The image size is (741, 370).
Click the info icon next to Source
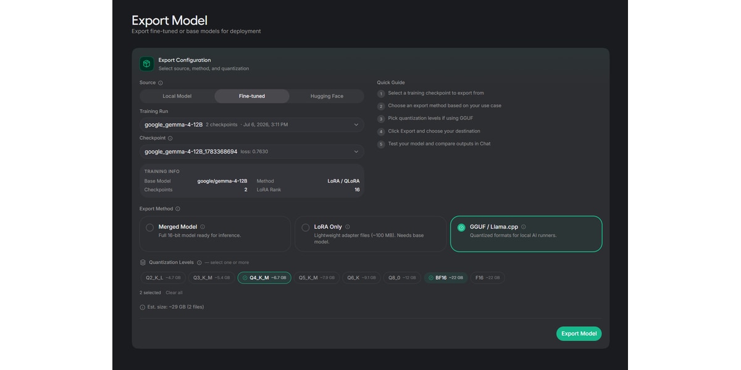click(161, 83)
